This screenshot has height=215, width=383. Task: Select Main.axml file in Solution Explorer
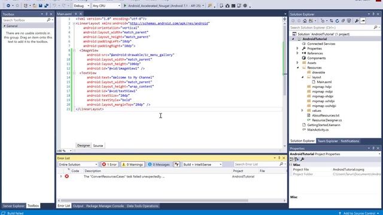[324, 82]
